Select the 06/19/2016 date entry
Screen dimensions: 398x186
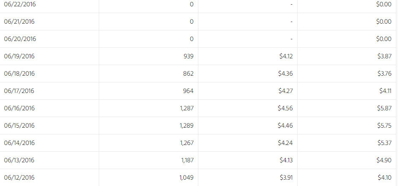pos(19,56)
